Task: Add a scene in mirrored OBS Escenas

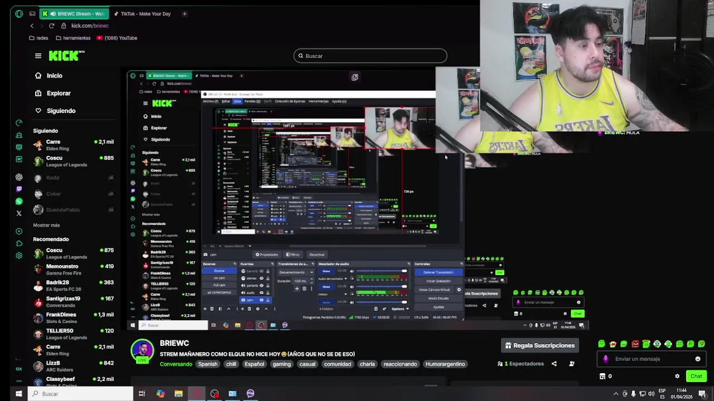Action: point(205,309)
